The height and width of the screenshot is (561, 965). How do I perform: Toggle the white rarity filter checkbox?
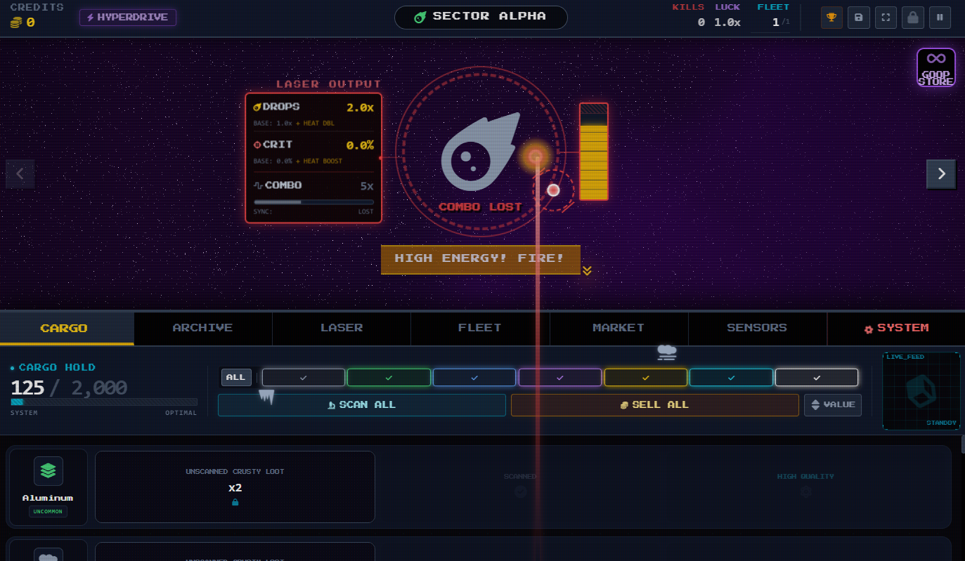click(817, 378)
